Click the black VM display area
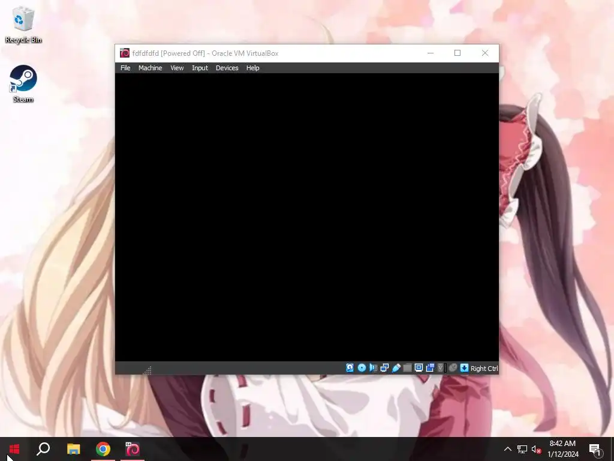This screenshot has height=461, width=614. click(x=306, y=217)
